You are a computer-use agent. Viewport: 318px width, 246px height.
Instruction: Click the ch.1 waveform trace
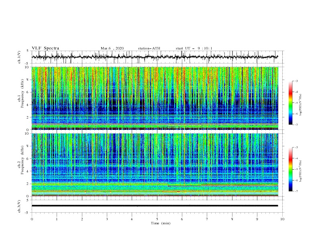pos(155,57)
